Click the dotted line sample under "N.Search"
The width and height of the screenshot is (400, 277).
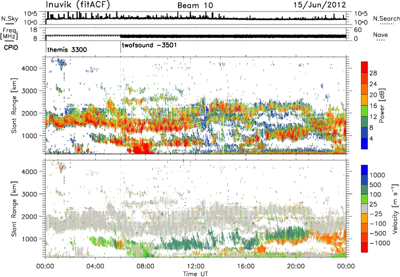click(387, 24)
